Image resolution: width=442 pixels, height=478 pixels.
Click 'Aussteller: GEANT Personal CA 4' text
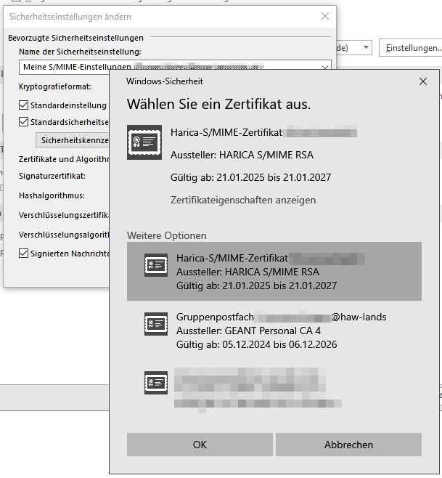click(x=248, y=331)
